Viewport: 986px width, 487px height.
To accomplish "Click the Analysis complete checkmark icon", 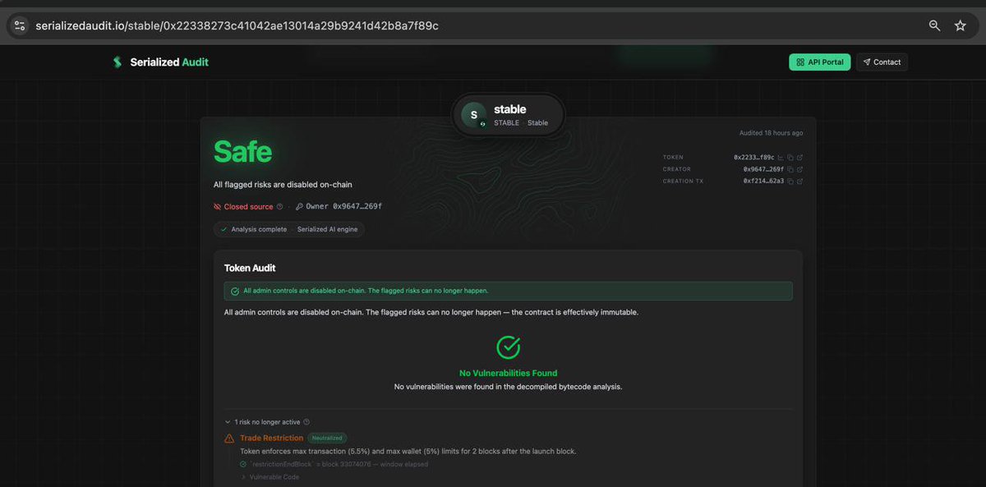I will pos(223,229).
